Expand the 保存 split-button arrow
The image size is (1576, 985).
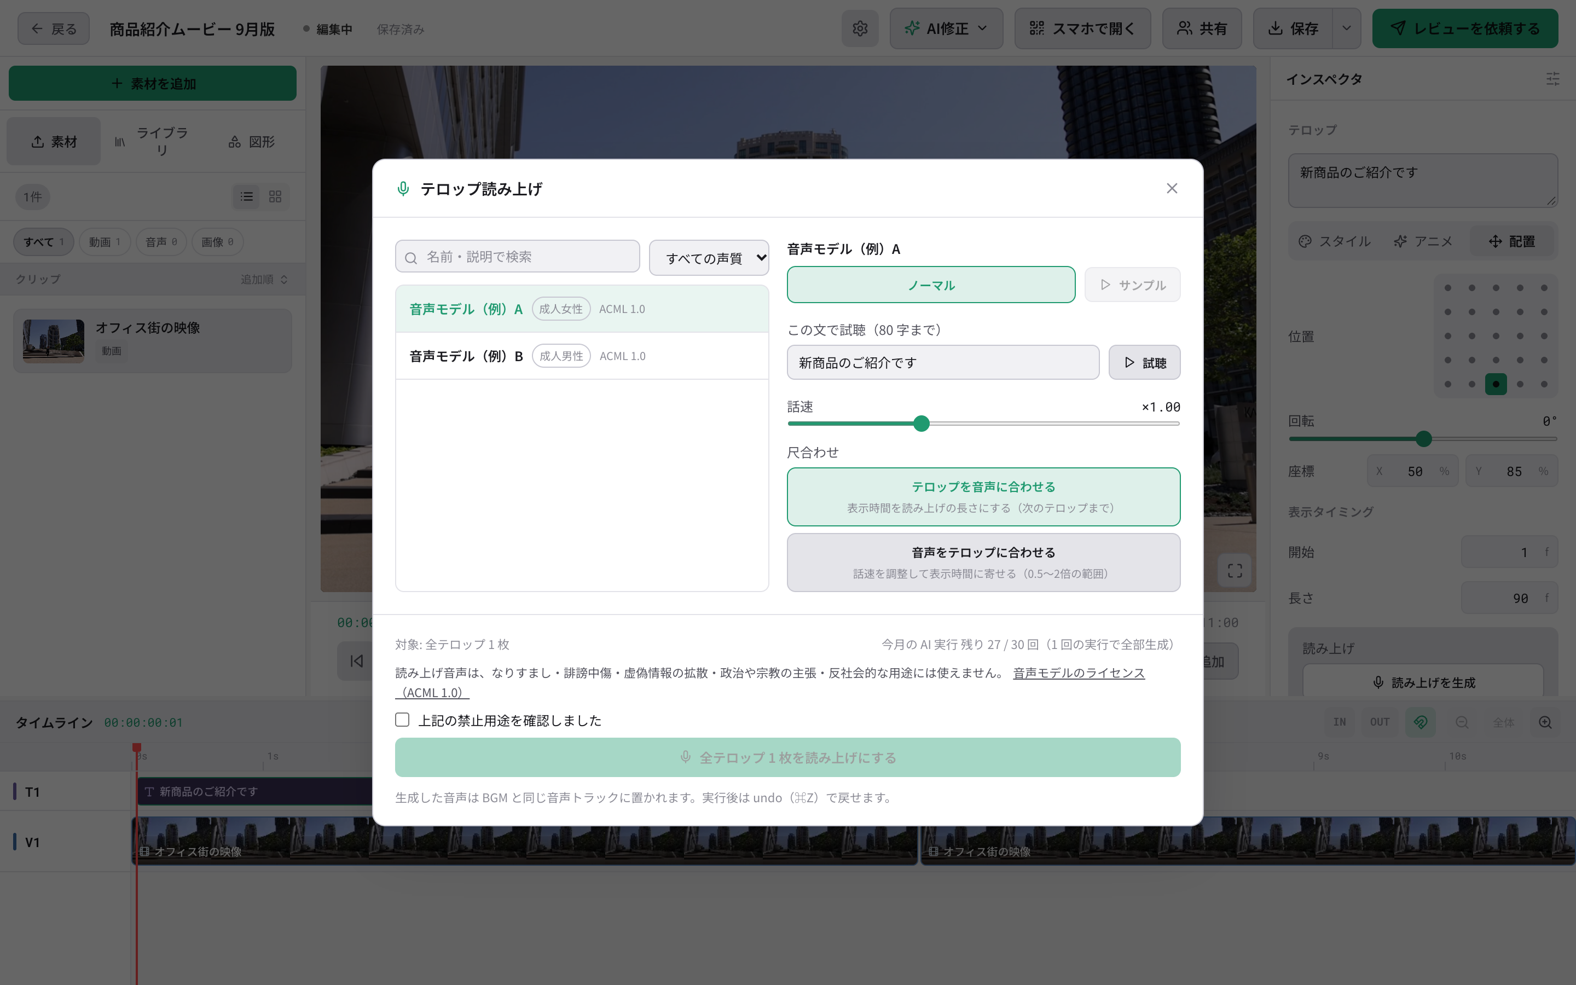[x=1346, y=28]
